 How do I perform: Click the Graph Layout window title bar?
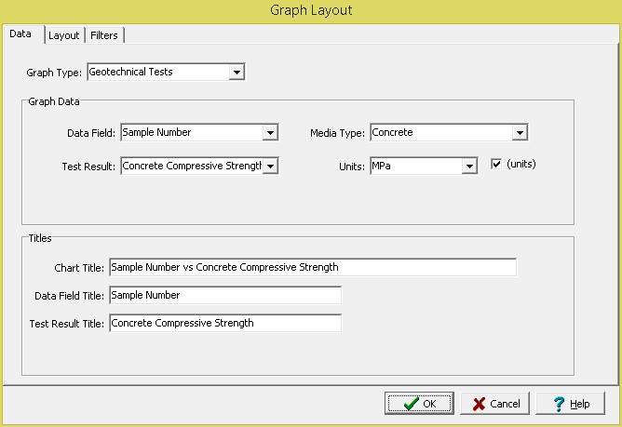[x=311, y=11]
